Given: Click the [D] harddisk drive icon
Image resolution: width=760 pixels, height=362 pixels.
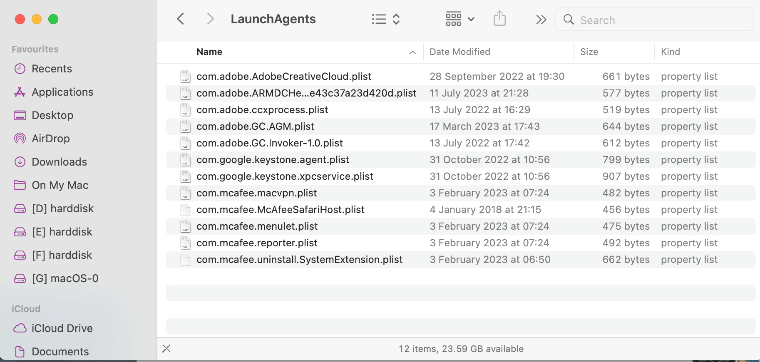Looking at the screenshot, I should [x=20, y=208].
